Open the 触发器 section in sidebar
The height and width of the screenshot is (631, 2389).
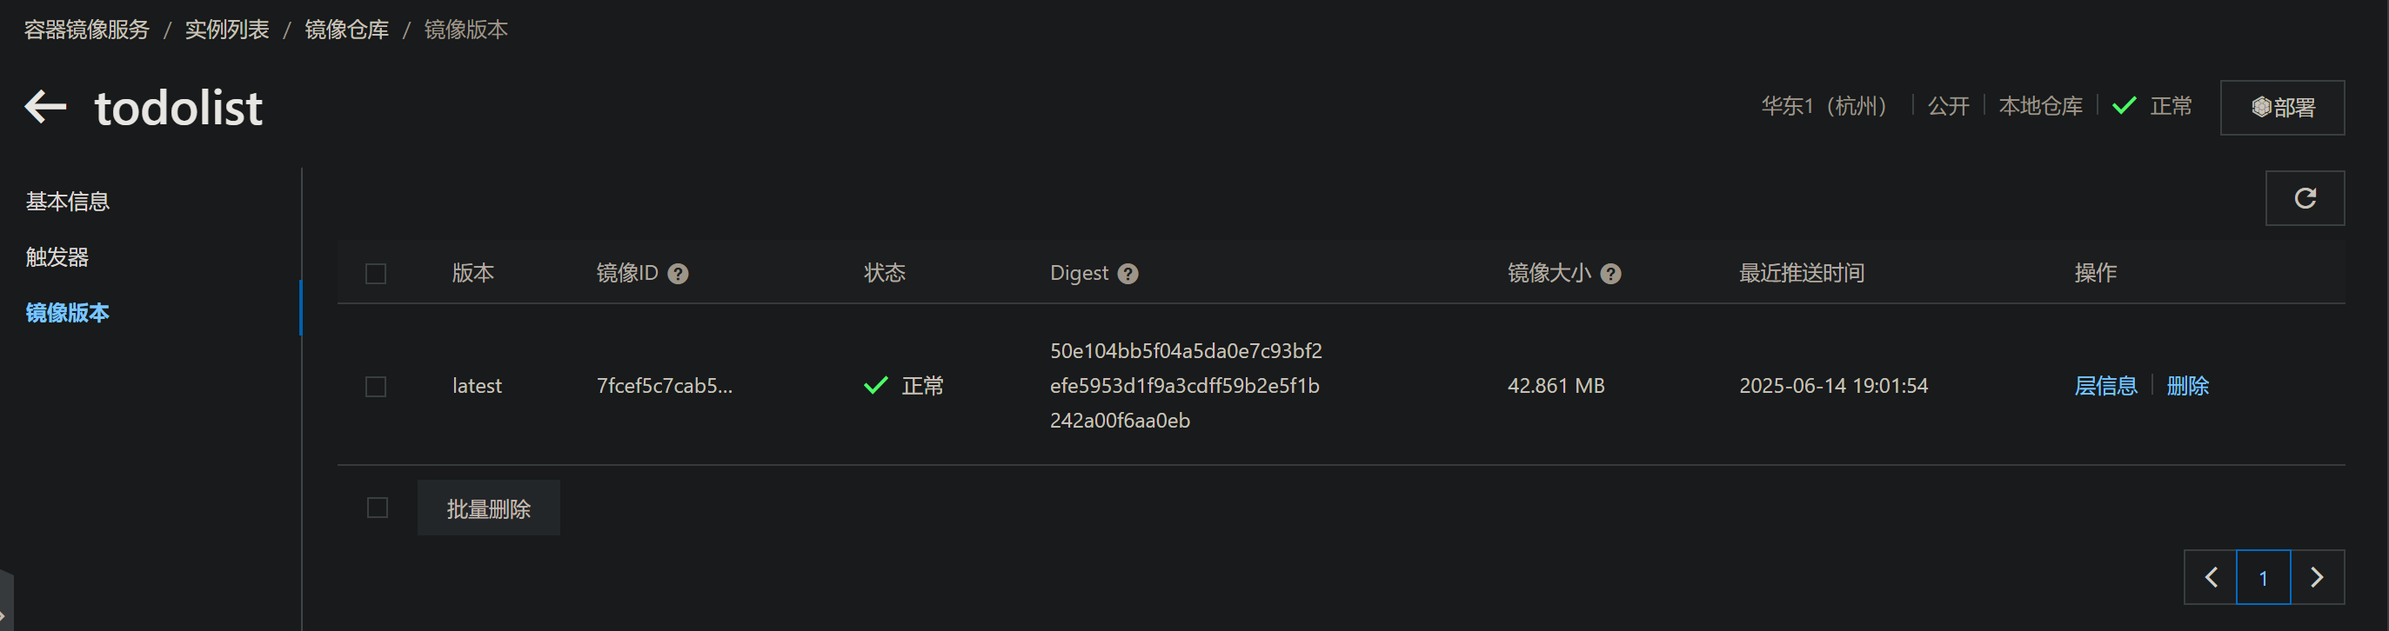click(57, 256)
